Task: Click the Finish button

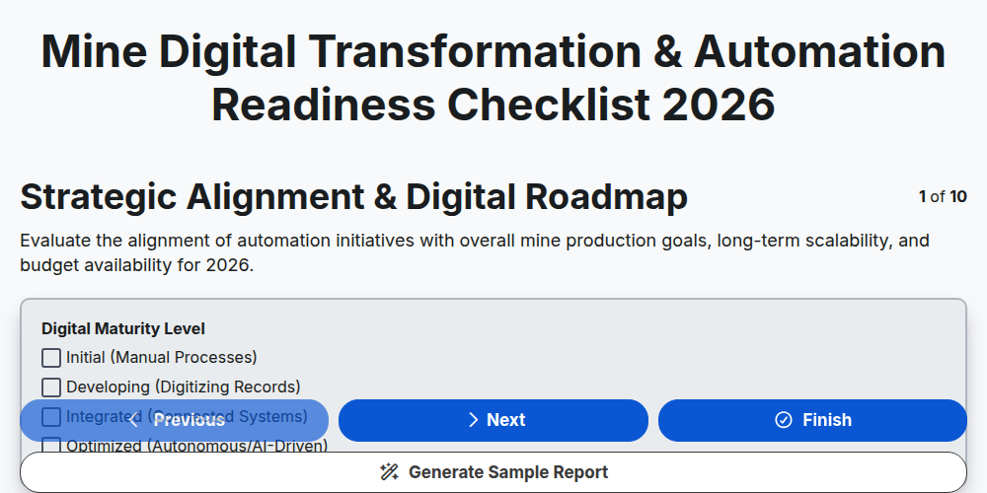Action: (812, 420)
